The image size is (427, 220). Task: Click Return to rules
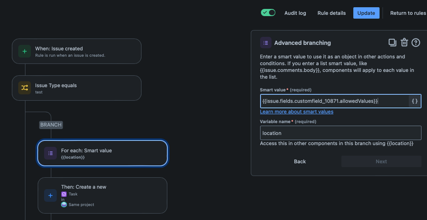point(408,13)
